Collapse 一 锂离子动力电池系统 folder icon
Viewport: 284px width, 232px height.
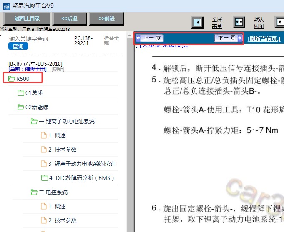click(34, 121)
